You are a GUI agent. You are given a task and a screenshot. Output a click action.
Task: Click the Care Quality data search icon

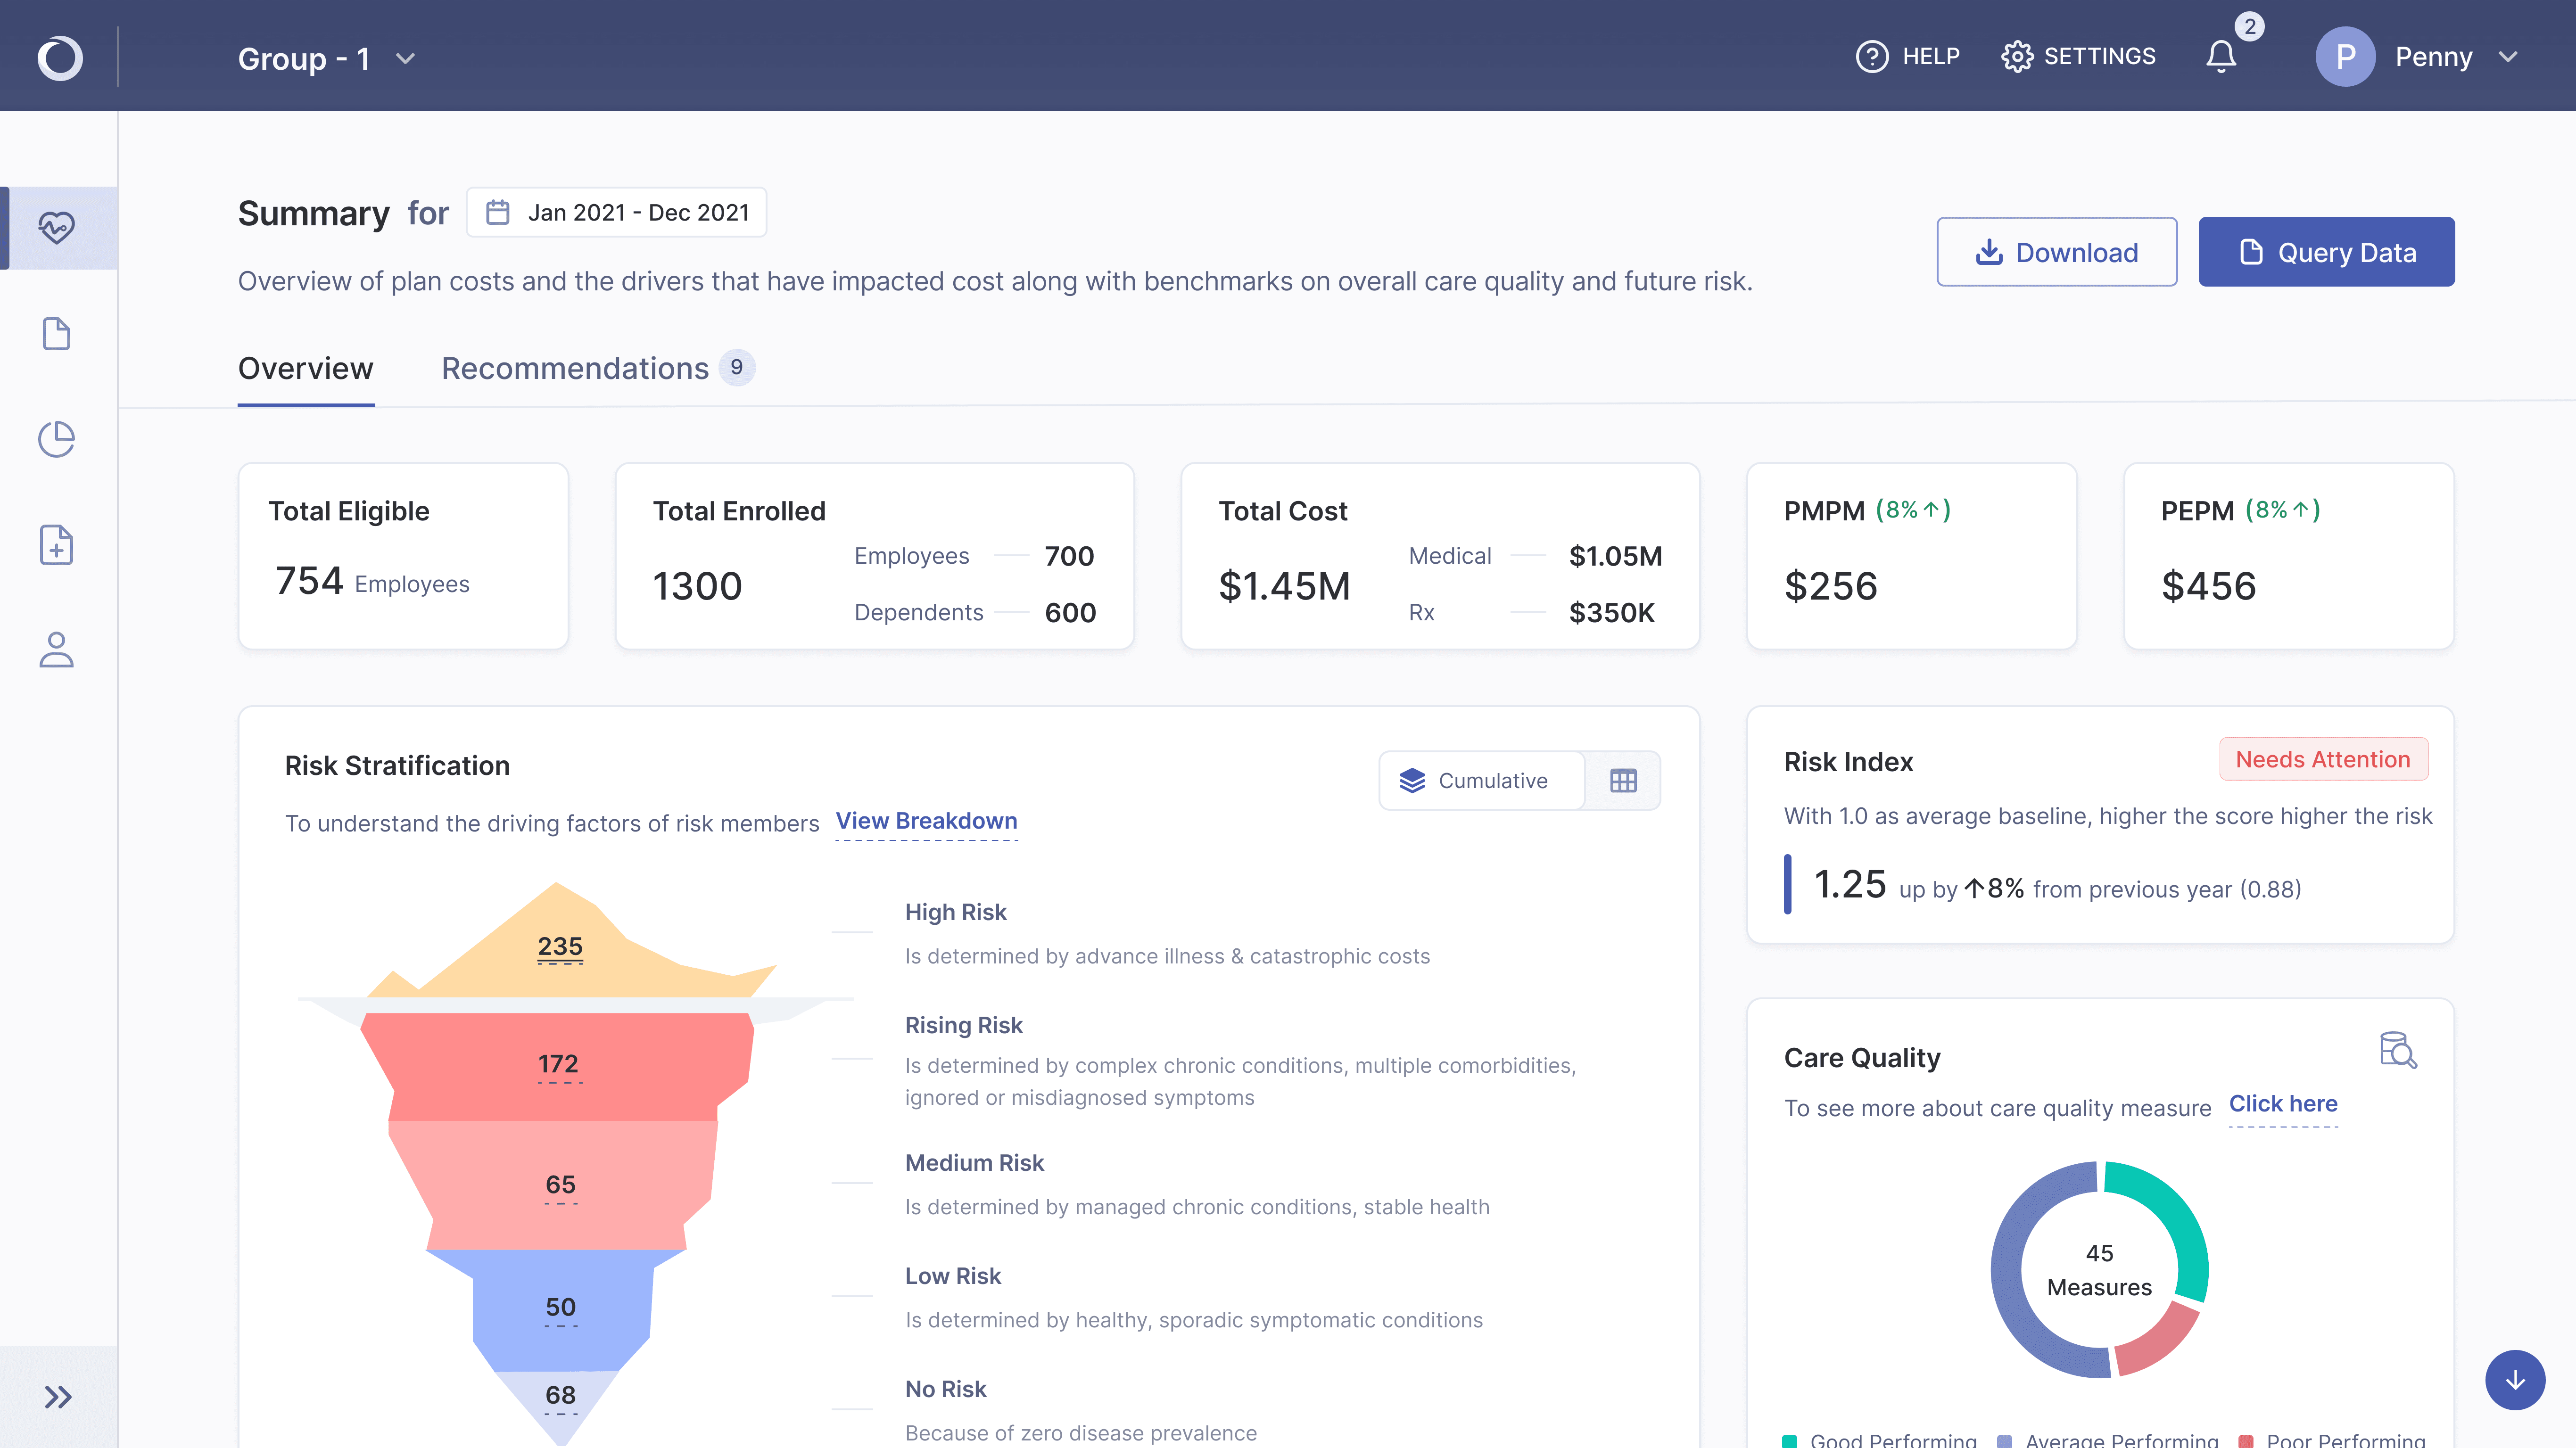coord(2397,1051)
